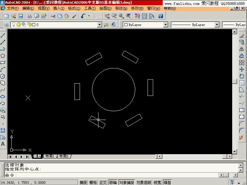Toggle 对象捕捉 (object snap)
The image size is (247, 185).
[x=127, y=182]
